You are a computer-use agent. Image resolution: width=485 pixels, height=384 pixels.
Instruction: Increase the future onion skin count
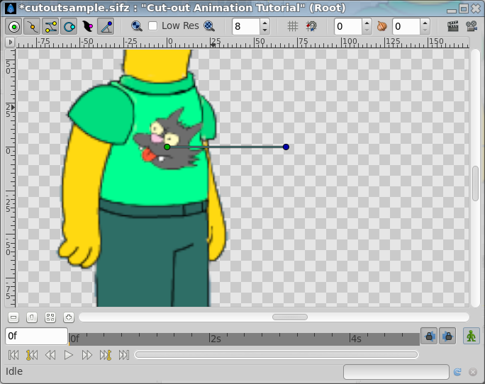click(425, 23)
